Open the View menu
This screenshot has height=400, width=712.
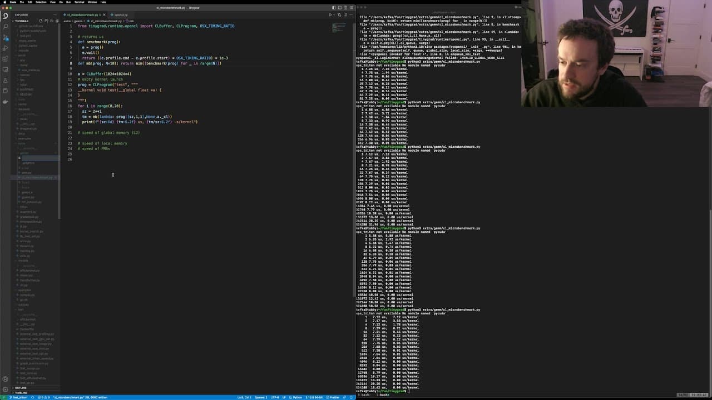[x=53, y=2]
